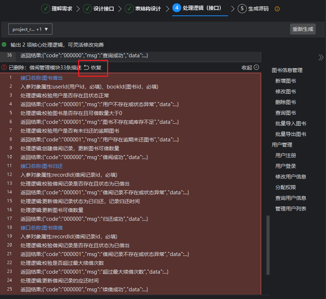Collapse the right panel with double-chevron icon
The width and height of the screenshot is (326, 299).
coord(321,57)
